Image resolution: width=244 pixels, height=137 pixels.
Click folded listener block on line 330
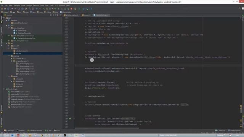[184, 105]
